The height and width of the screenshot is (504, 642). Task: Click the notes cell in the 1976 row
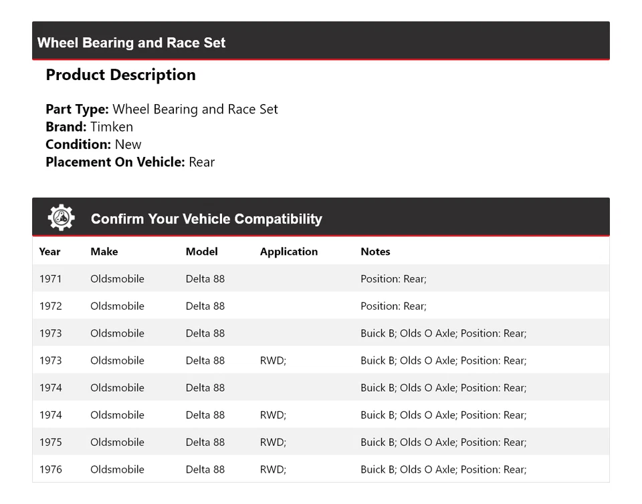click(x=443, y=469)
